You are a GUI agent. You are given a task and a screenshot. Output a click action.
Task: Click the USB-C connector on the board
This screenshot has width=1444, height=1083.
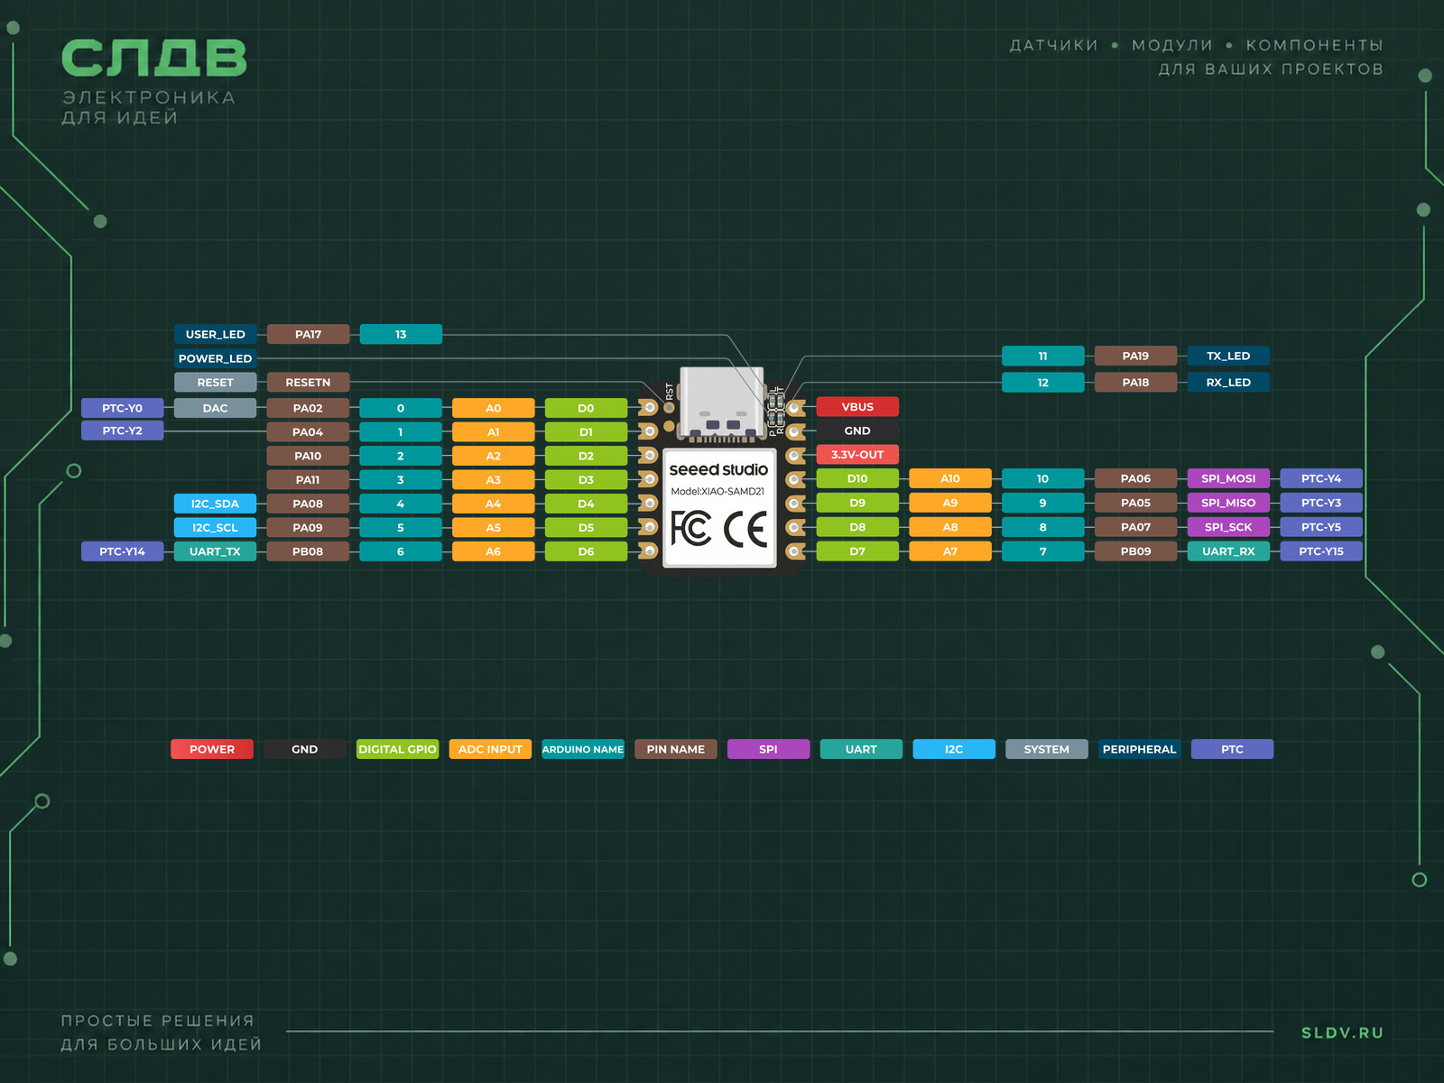pyautogui.click(x=722, y=403)
